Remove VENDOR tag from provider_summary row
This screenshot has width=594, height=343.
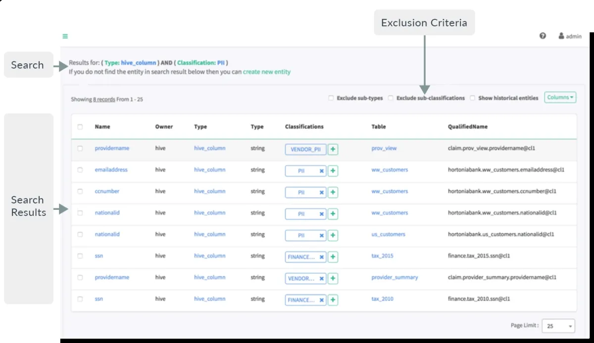[x=321, y=279]
